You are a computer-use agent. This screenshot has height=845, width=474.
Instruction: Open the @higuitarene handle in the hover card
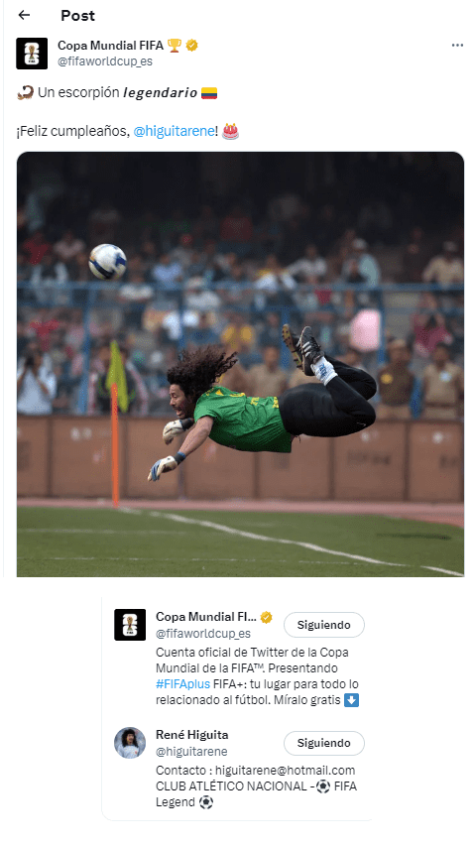tap(191, 751)
